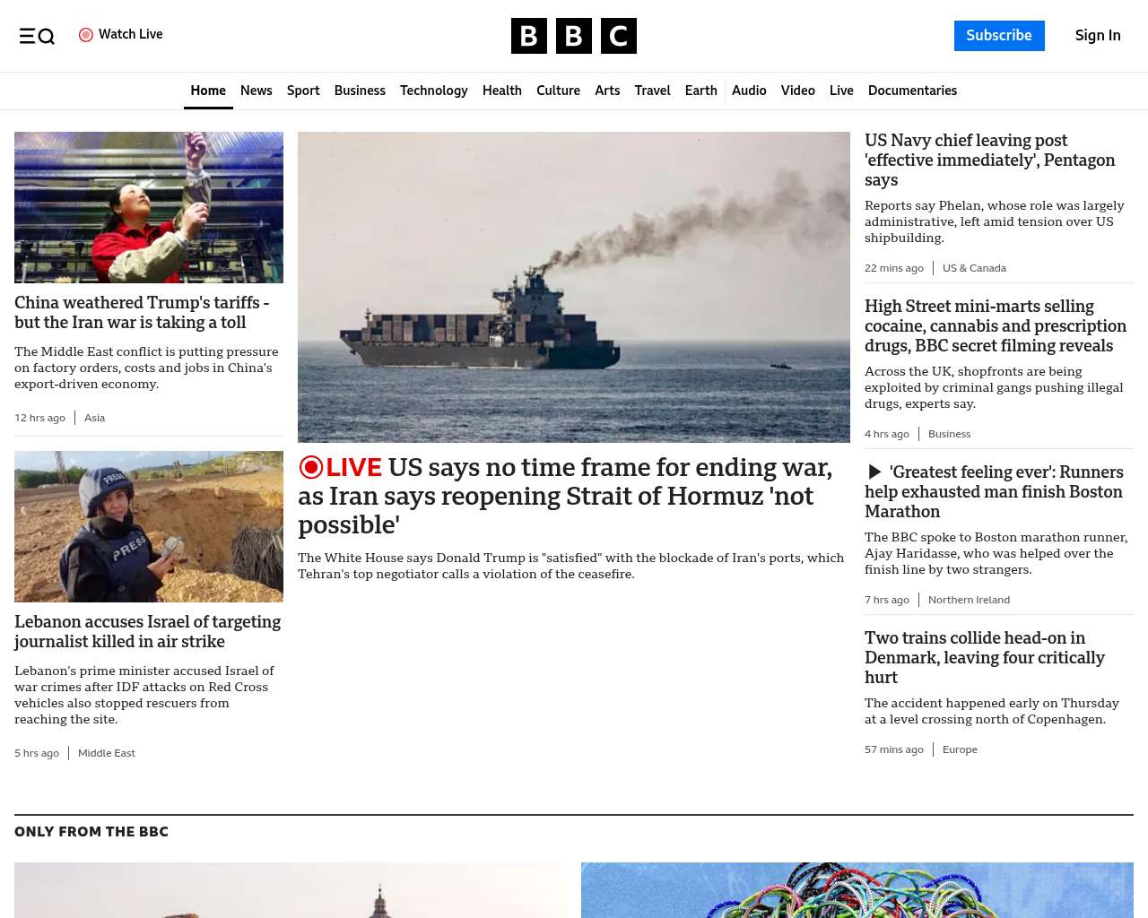Image resolution: width=1148 pixels, height=918 pixels.
Task: Click Reports say Phelan summary text
Action: (x=994, y=221)
